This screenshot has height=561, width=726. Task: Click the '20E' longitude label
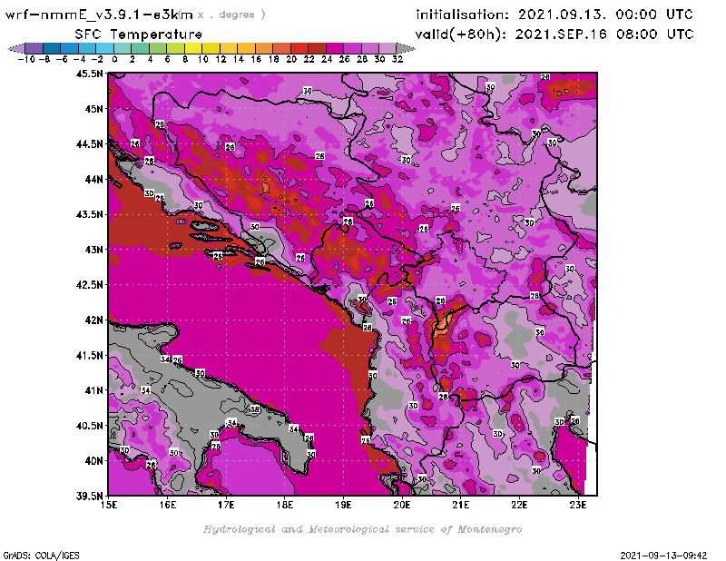point(402,505)
